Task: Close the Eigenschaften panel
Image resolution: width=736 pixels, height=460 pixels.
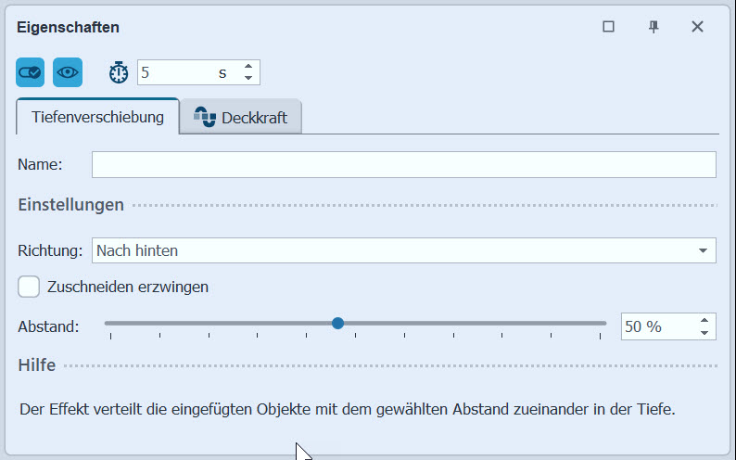Action: click(698, 27)
